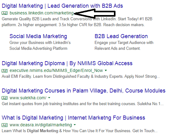The image size is (170, 138).
Task: Open Digital Marketing Lead Generation B2B Ads headline
Action: pos(62,6)
